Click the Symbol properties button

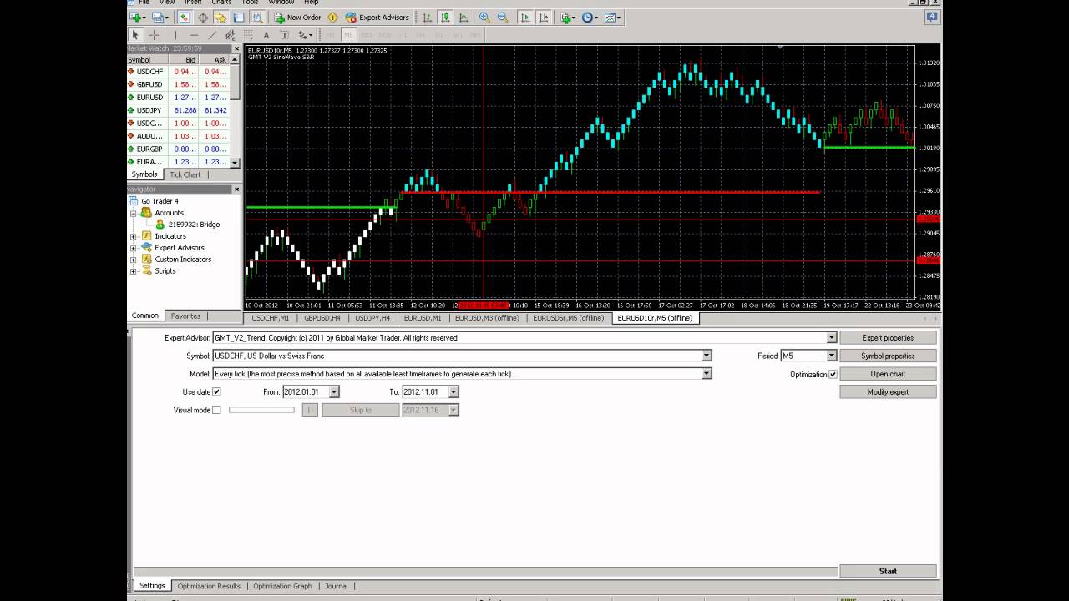coord(888,356)
